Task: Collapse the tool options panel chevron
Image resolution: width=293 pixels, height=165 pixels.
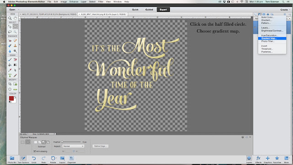Action: tap(250, 137)
